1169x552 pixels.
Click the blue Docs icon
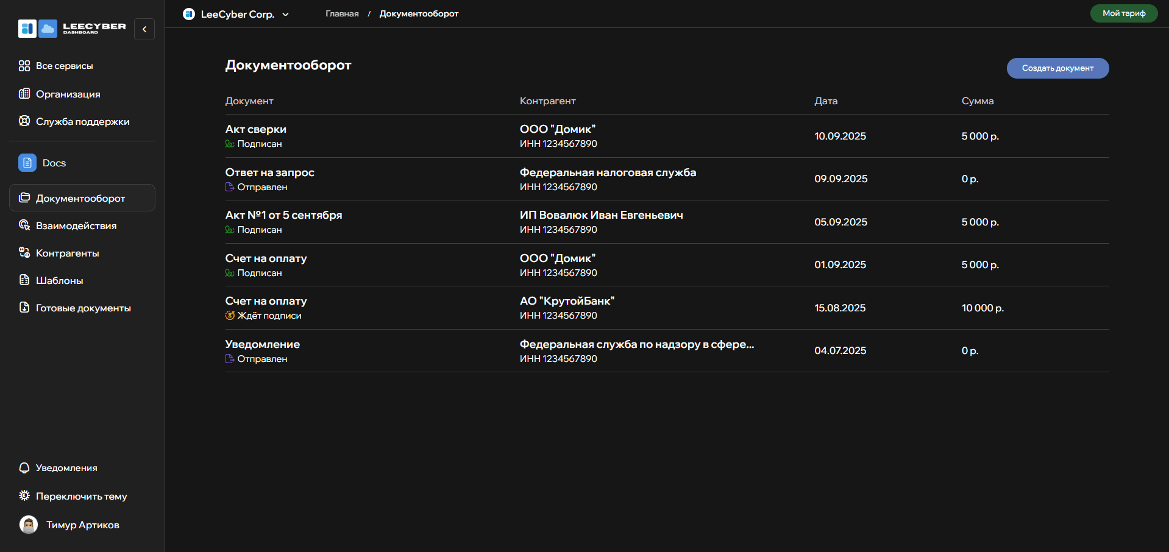pos(27,163)
